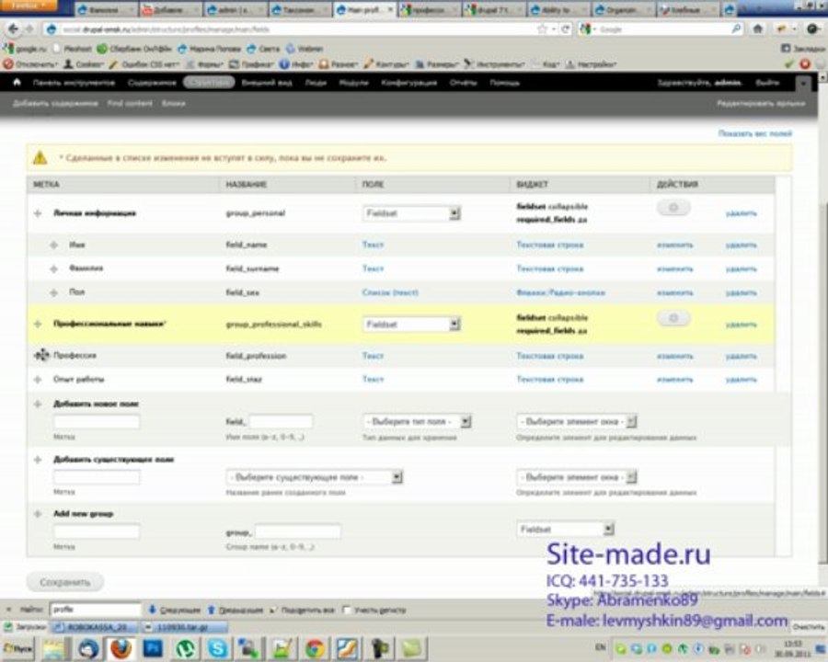Click the Показать вес полей link
This screenshot has height=662, width=828.
pyautogui.click(x=755, y=133)
